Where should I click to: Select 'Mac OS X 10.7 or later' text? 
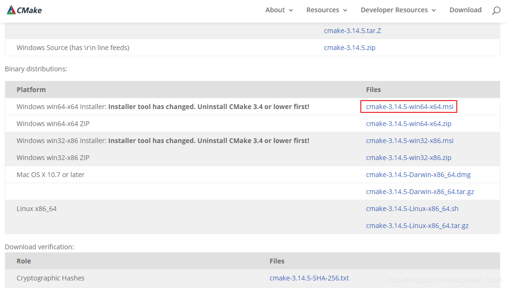(x=50, y=175)
